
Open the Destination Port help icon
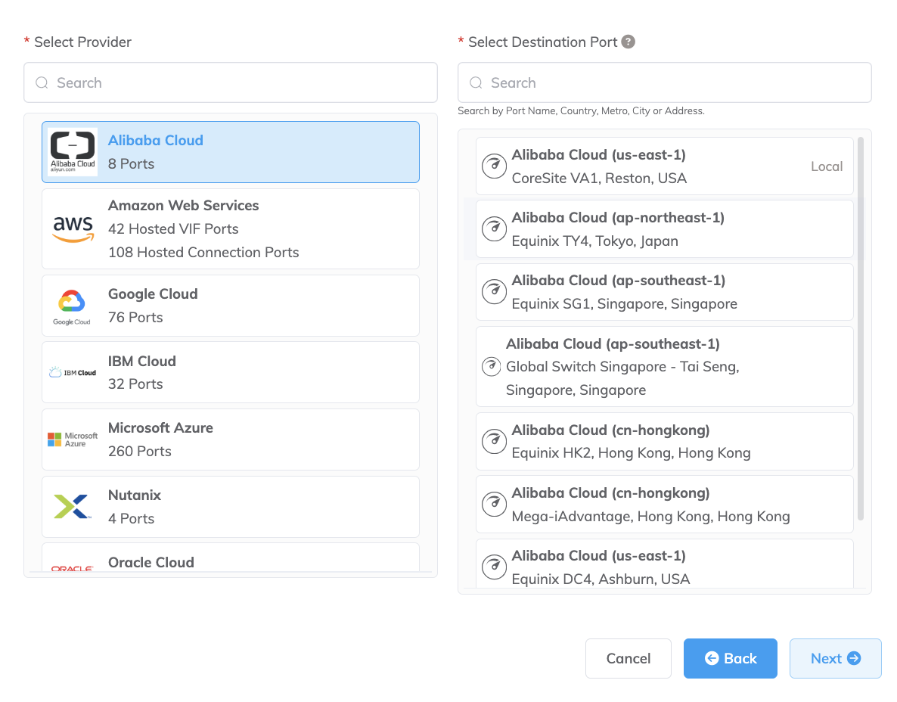point(629,42)
